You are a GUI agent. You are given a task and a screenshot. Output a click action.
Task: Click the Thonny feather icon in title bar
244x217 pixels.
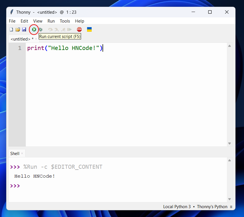coord(12,12)
